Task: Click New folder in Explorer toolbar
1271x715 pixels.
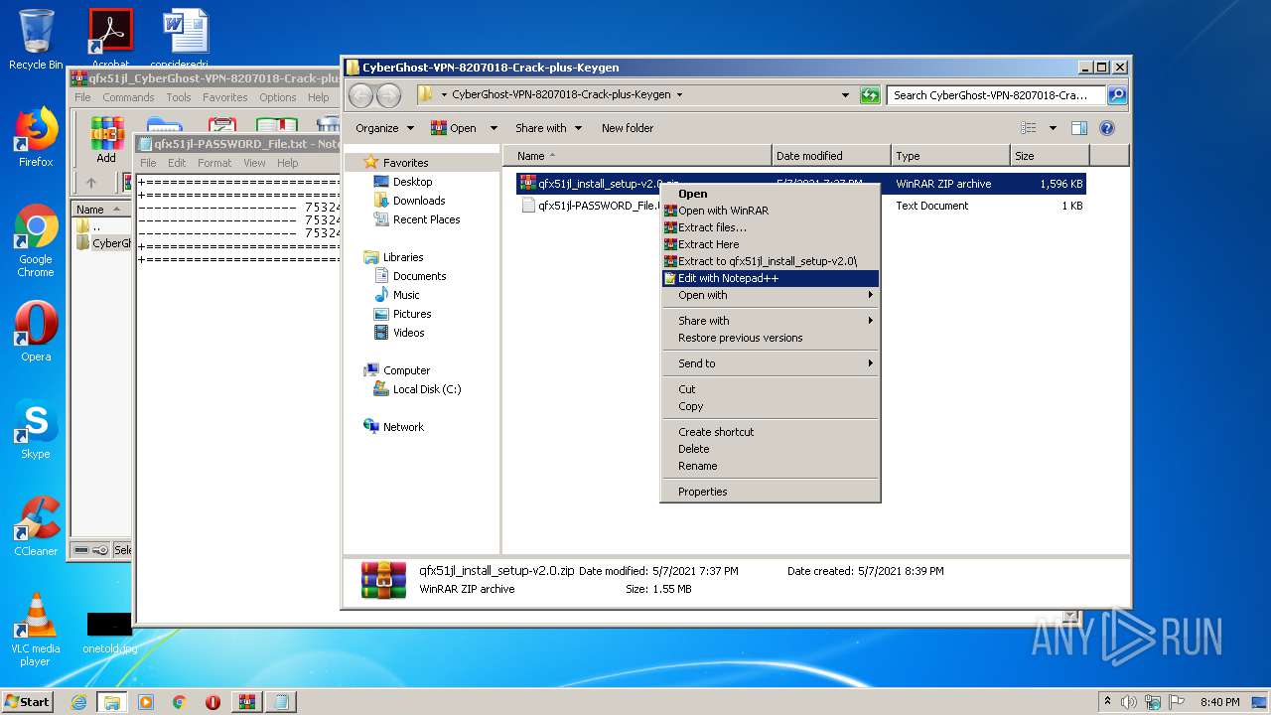Action: [628, 128]
